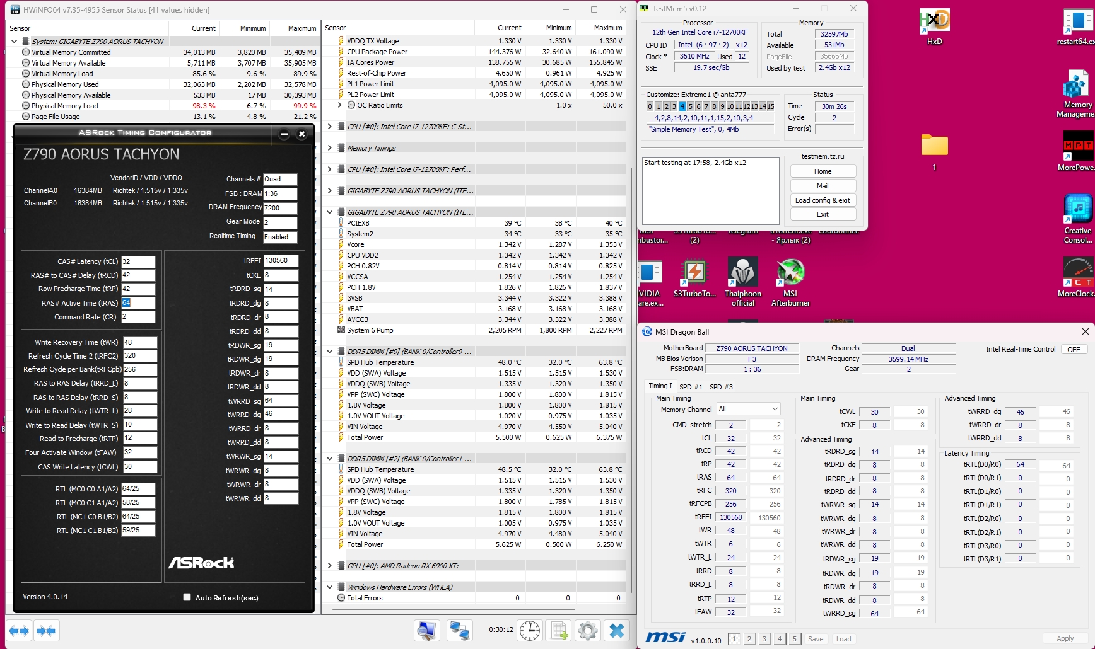
Task: Open the Memory Management desktop icon
Action: pyautogui.click(x=1077, y=95)
